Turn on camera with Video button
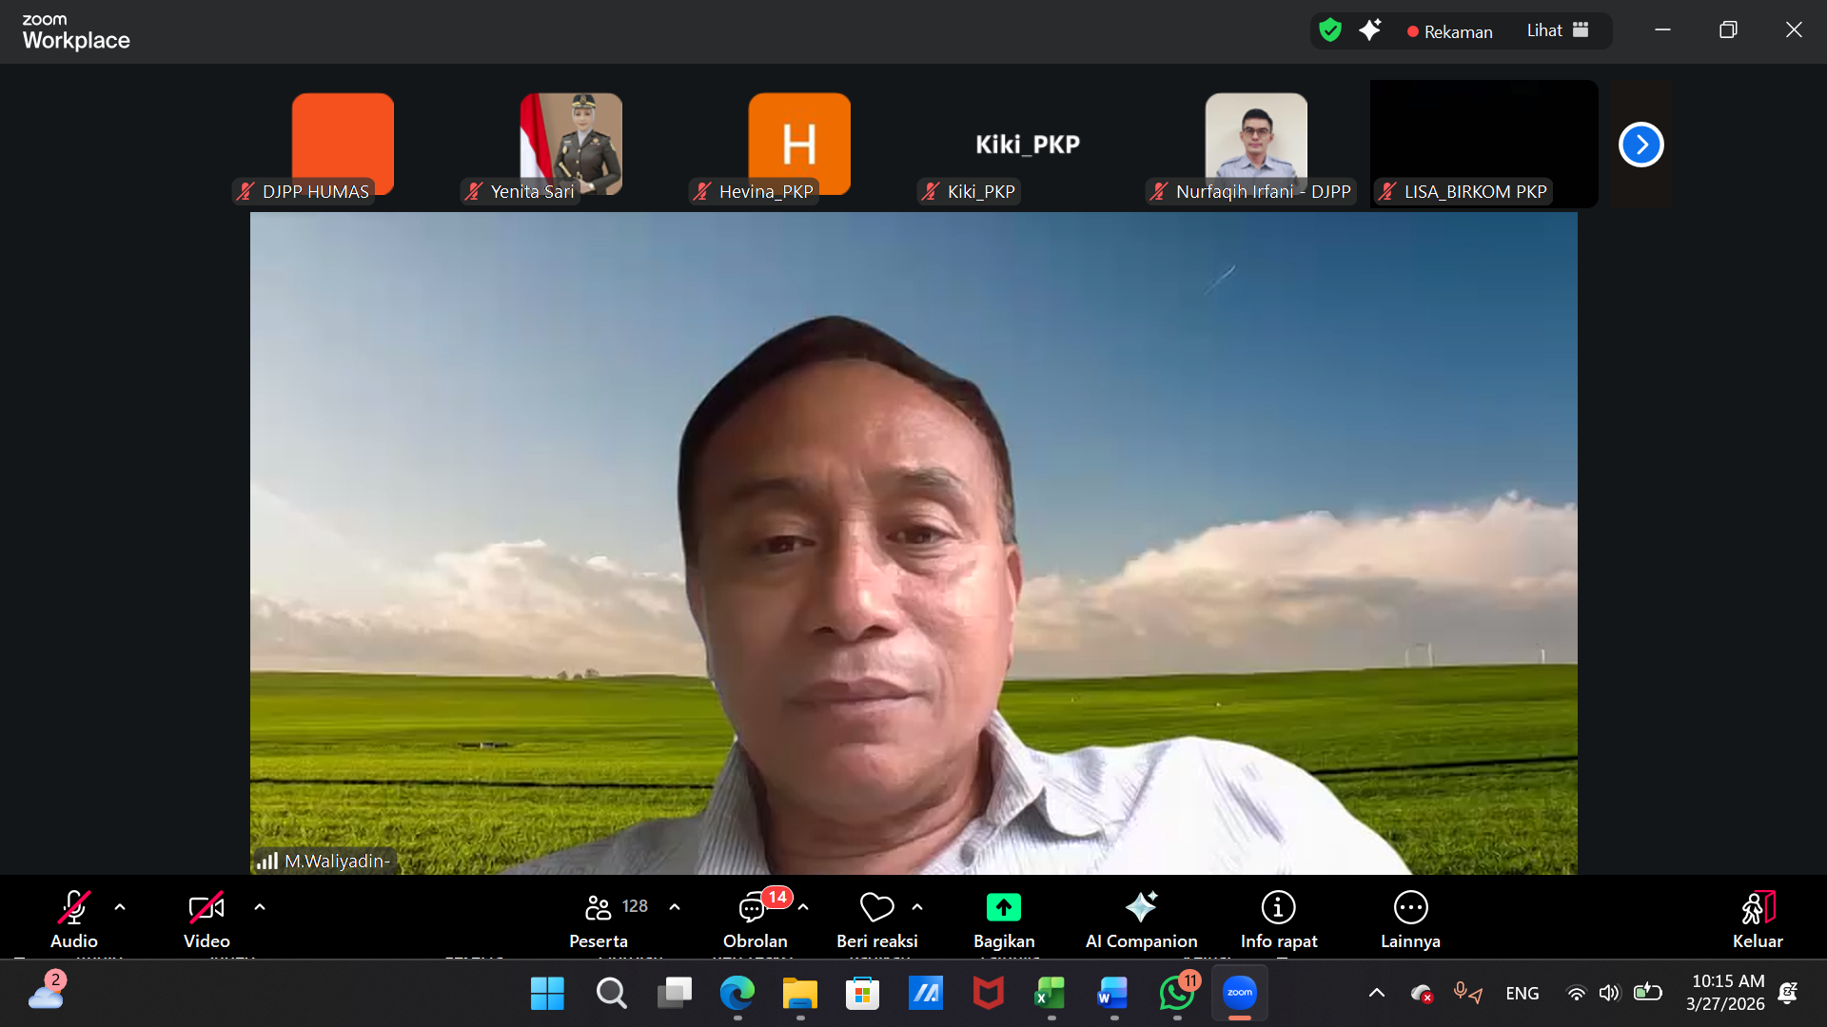Screen dimensions: 1827x1027 206,919
